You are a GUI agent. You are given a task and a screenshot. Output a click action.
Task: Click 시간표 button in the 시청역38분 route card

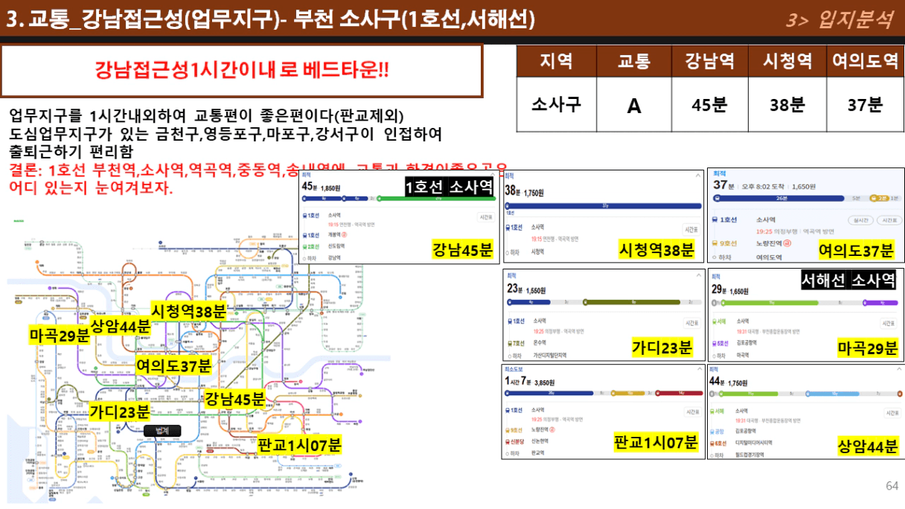click(691, 230)
